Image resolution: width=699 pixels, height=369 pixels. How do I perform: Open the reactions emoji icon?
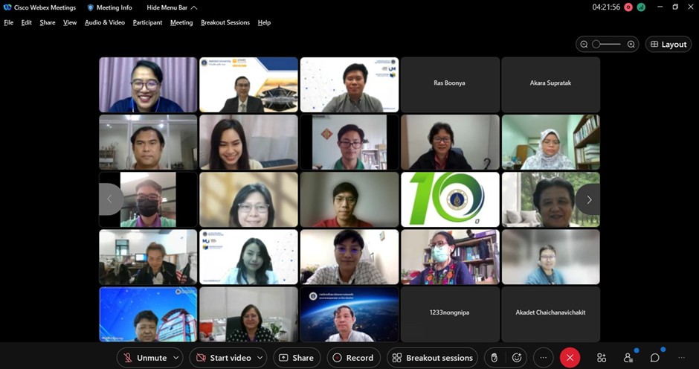[x=517, y=358]
